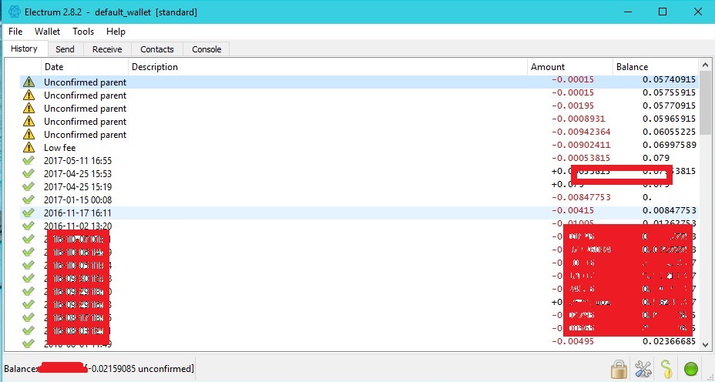Screen dimensions: 715x382
Task: Click the scrollbar down arrow
Action: coord(705,345)
